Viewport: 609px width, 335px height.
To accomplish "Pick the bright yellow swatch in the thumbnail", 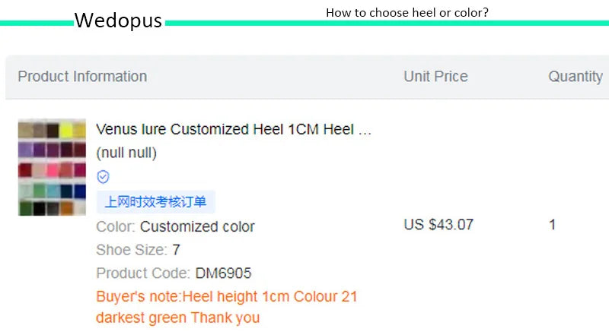I will coord(66,130).
